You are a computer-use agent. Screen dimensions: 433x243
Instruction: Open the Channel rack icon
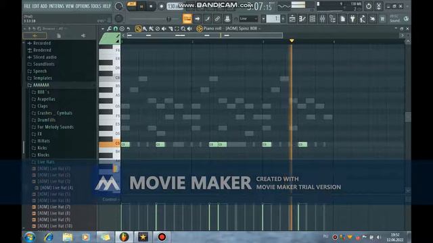pyautogui.click(x=313, y=19)
